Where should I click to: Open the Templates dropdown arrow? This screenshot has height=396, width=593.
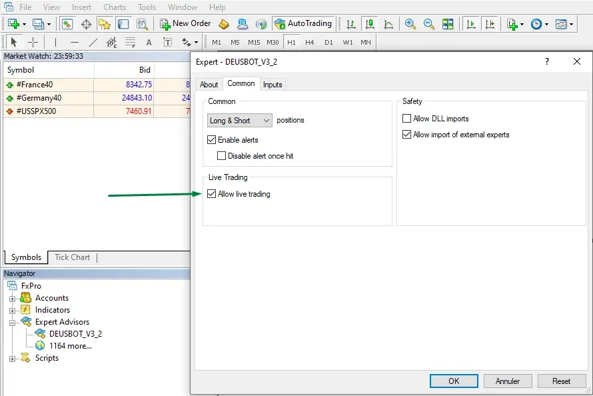coord(571,24)
